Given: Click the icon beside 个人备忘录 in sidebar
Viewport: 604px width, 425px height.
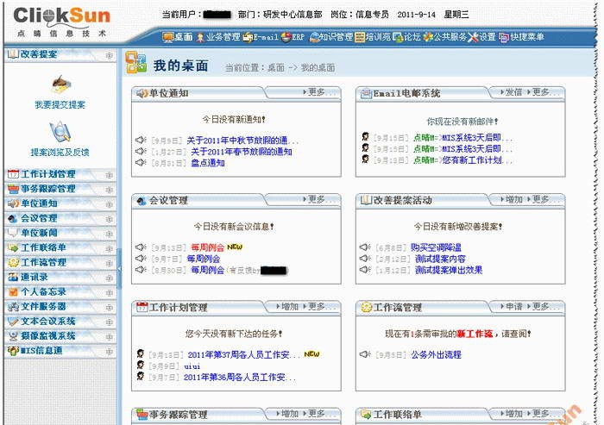Looking at the screenshot, I should point(13,291).
